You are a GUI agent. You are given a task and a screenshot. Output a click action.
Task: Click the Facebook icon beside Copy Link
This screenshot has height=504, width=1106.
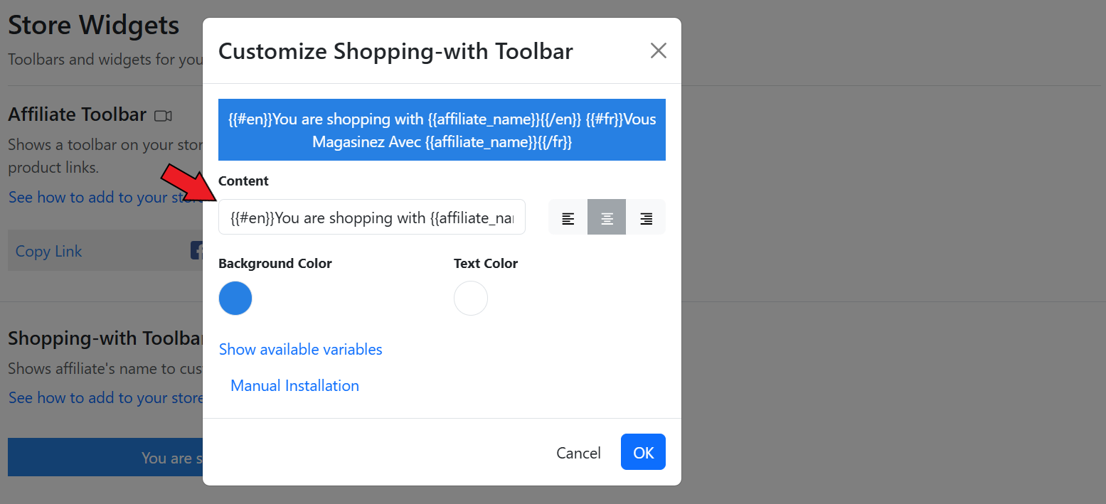click(x=197, y=250)
